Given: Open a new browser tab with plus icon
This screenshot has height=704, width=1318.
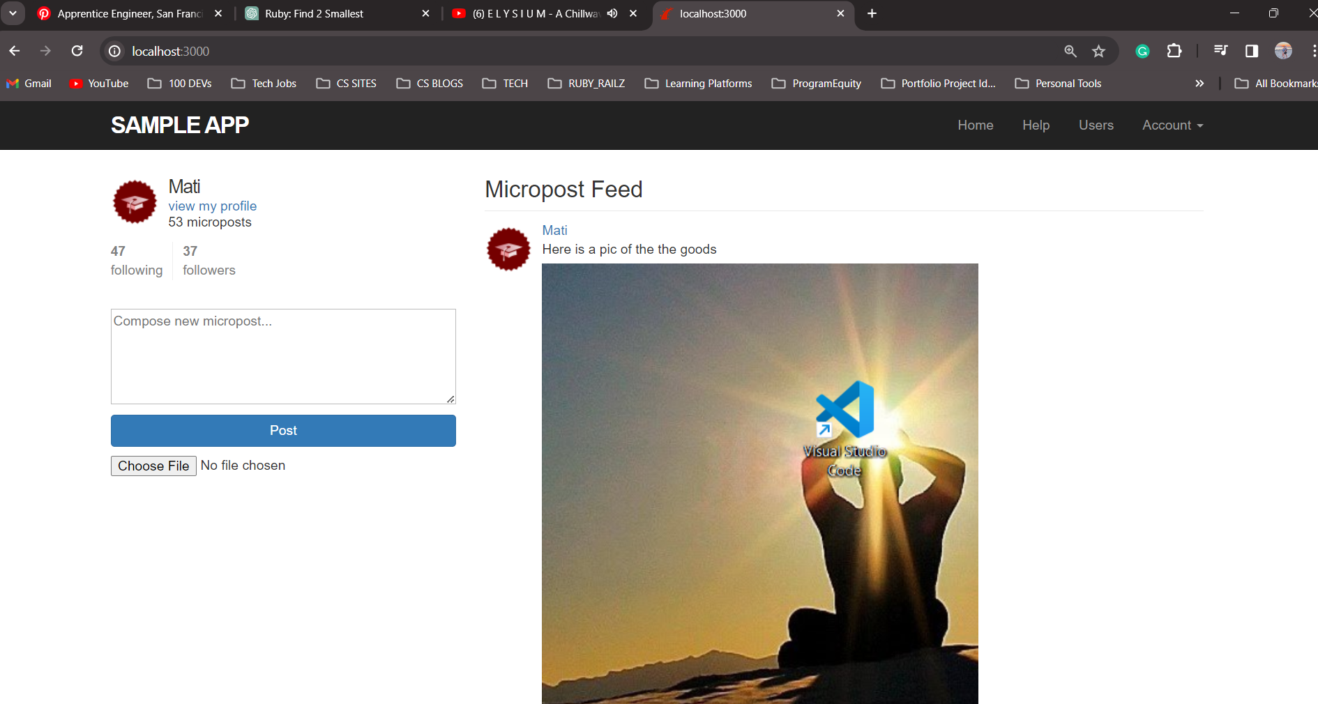Looking at the screenshot, I should pos(872,13).
